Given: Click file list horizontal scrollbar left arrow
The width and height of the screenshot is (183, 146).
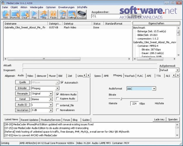Looking at the screenshot, I should 5,59.
